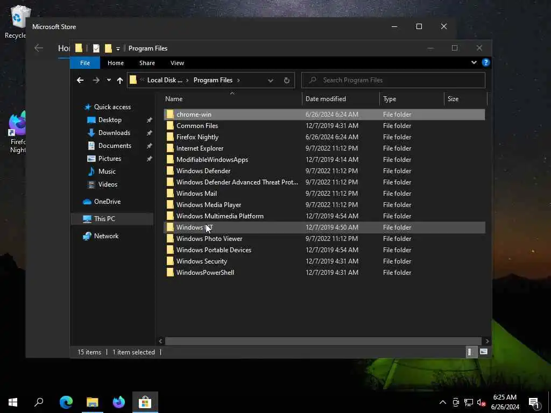Sort by Size column header
This screenshot has width=551, height=413.
coord(465,99)
